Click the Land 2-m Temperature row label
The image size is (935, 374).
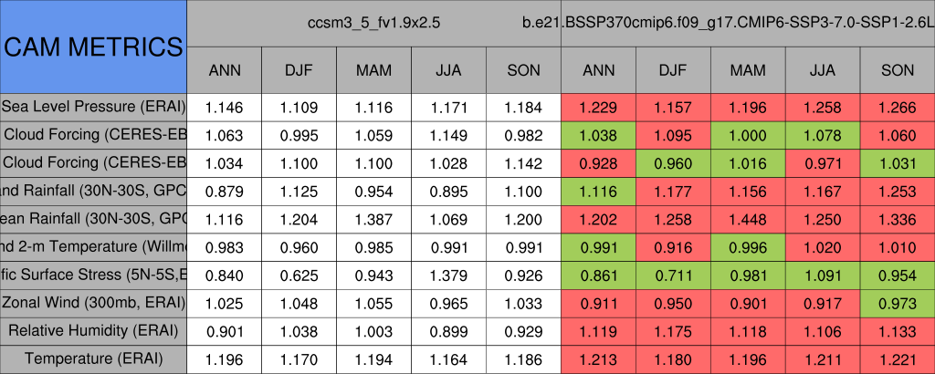pyautogui.click(x=93, y=247)
